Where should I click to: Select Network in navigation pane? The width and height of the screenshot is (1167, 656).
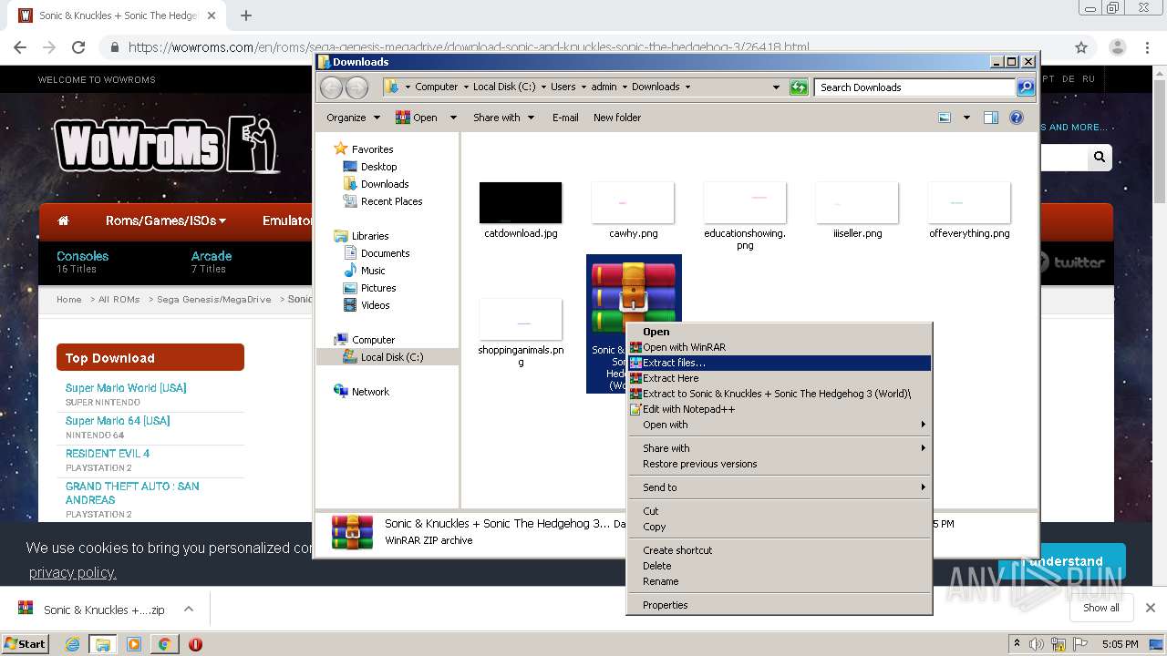click(370, 392)
